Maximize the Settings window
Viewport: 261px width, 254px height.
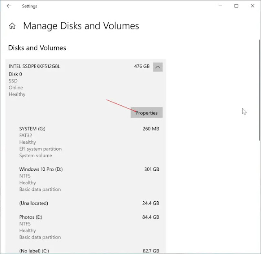pos(236,6)
